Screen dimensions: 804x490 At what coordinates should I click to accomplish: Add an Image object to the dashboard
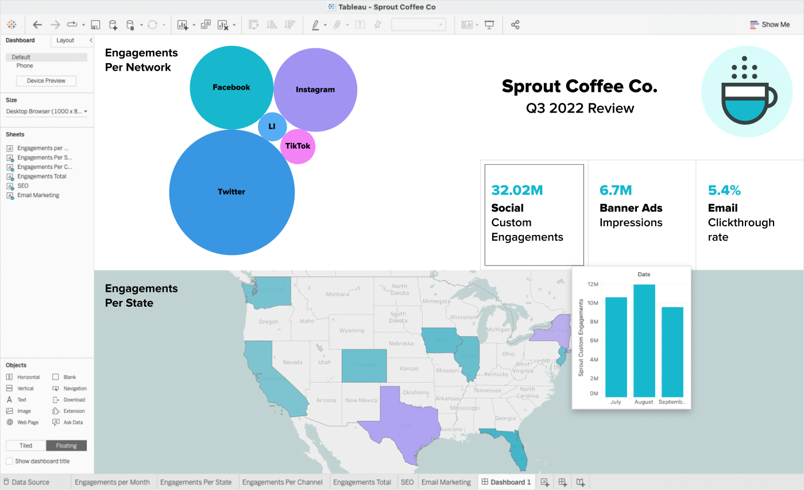23,411
